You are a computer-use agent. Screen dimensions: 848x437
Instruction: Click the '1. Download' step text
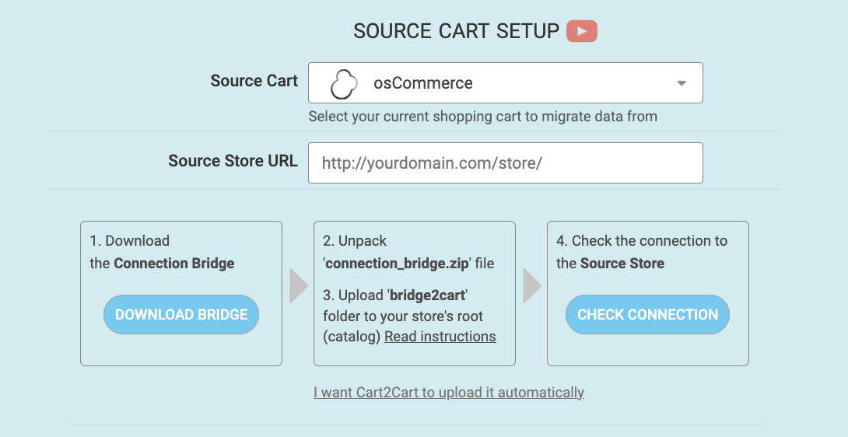(130, 241)
